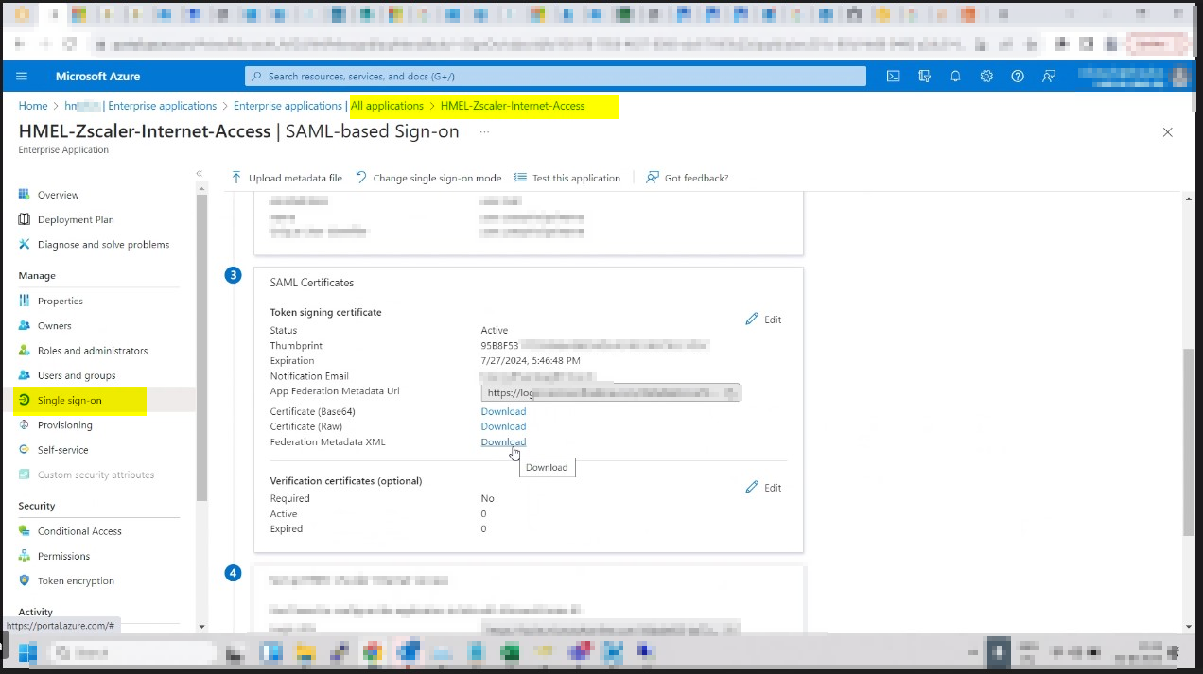Click the App Federation Metadata Url field
1203x674 pixels.
pos(611,392)
